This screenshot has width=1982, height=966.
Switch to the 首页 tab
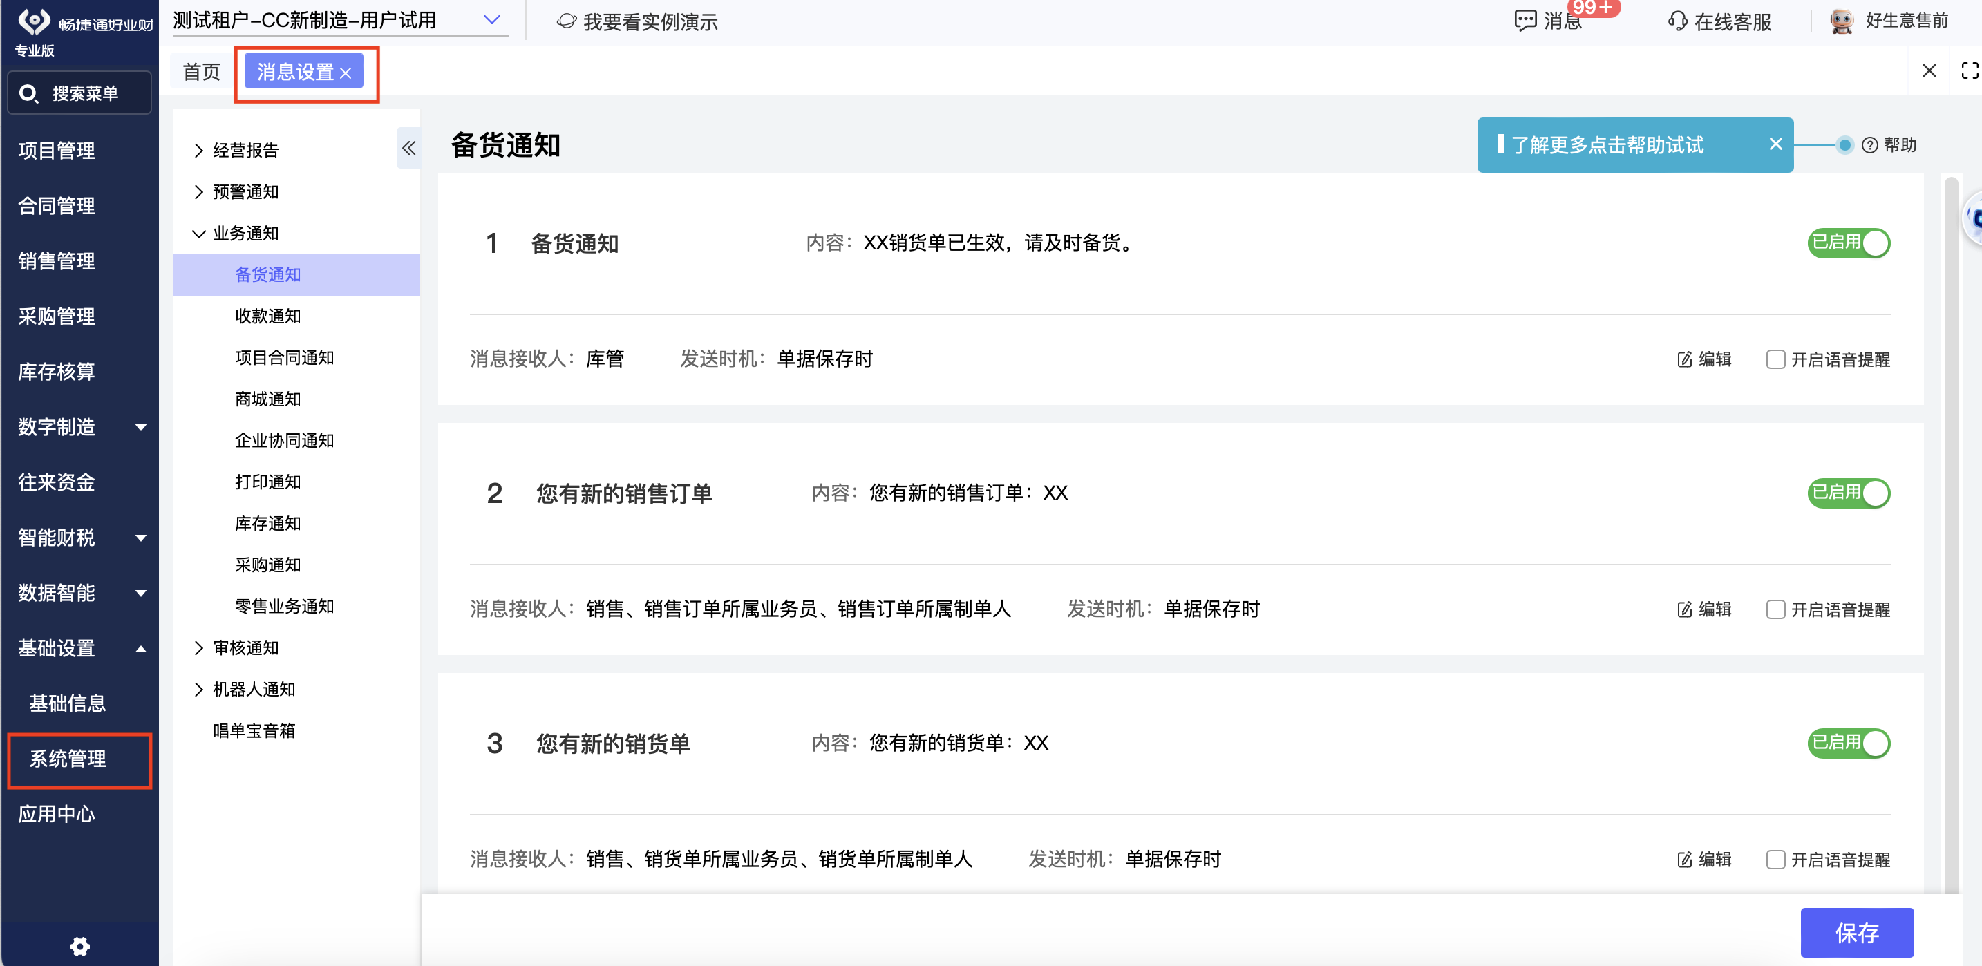tap(202, 72)
